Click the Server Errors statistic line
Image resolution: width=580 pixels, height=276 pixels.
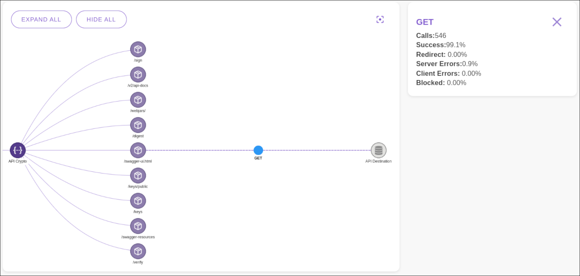447,64
